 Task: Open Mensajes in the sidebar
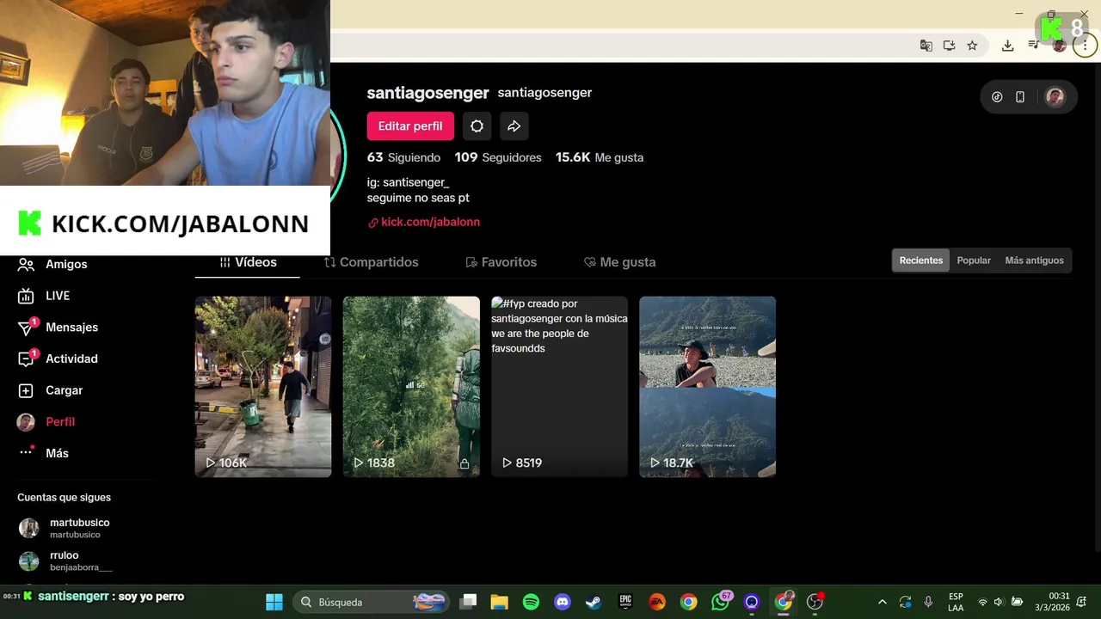pyautogui.click(x=58, y=328)
